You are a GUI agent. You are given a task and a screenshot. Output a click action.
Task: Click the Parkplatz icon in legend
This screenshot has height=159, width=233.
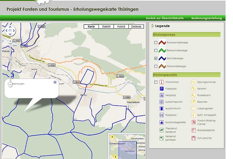[162, 89]
